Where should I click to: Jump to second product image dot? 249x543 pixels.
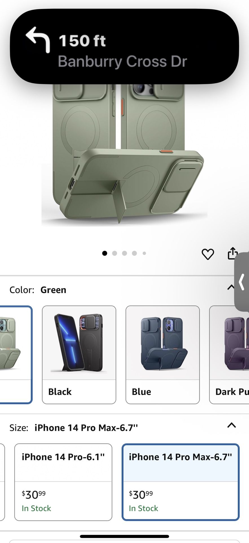click(x=114, y=253)
